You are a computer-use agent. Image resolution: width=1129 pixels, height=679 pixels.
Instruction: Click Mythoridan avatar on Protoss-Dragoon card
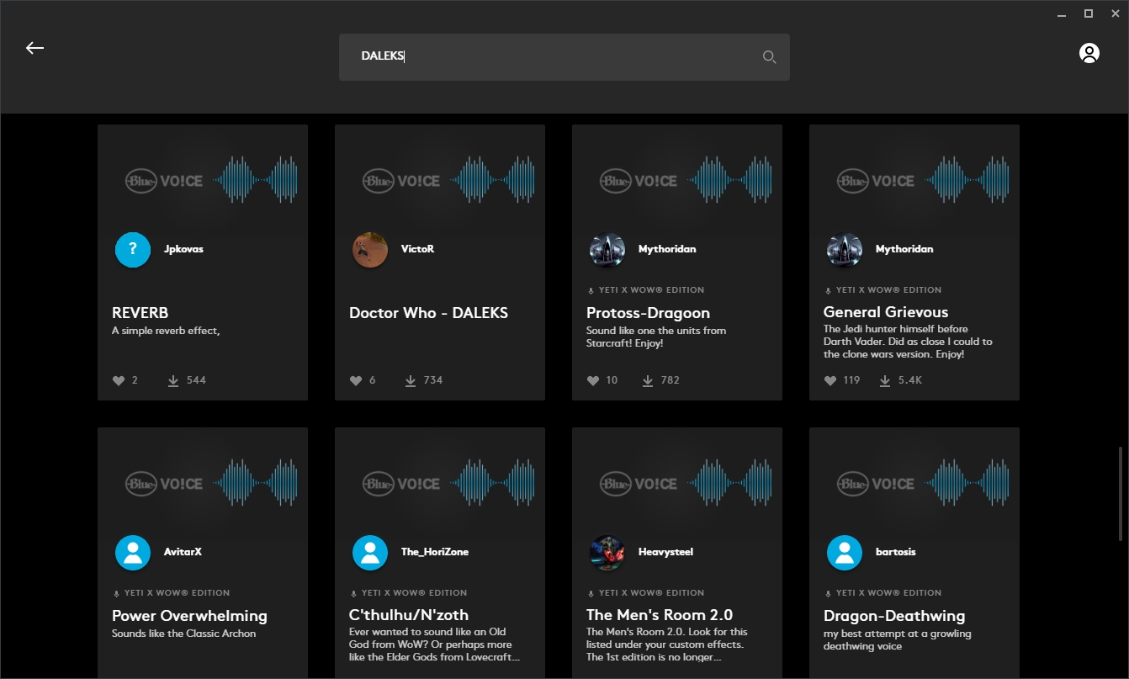pyautogui.click(x=607, y=250)
